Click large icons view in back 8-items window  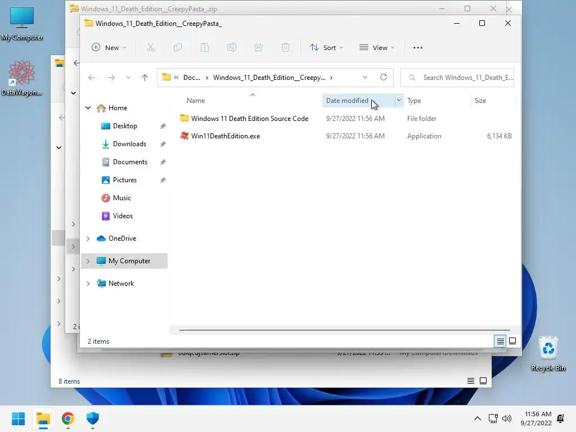pos(483,381)
